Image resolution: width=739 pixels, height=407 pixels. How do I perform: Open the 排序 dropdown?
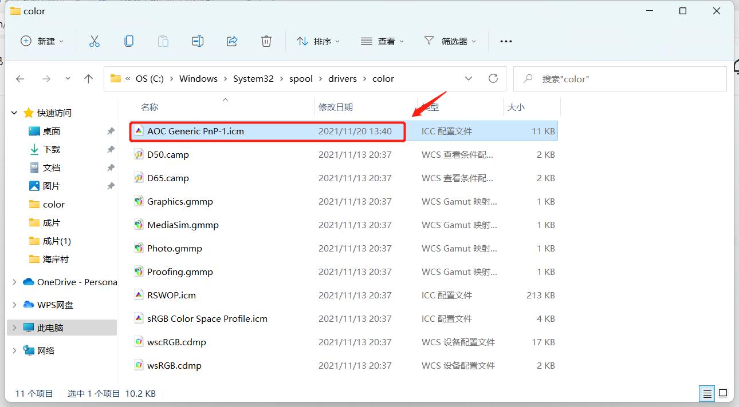[x=318, y=41]
